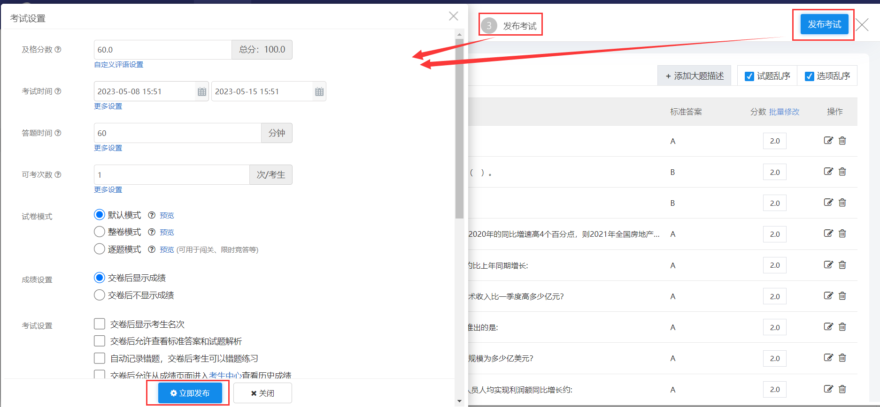Click the help icon next to 整卷模式
880x407 pixels.
pos(152,232)
